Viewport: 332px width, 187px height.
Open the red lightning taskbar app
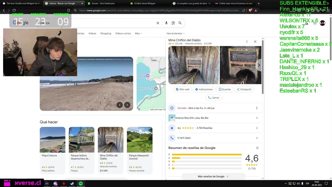[64, 184]
